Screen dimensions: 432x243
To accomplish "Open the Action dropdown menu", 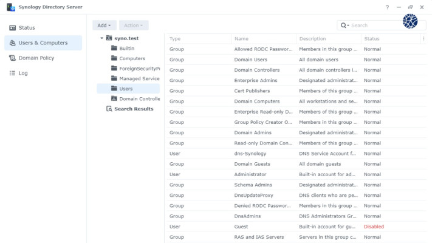I will coord(134,26).
